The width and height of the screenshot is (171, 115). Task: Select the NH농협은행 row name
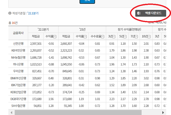point(18,57)
